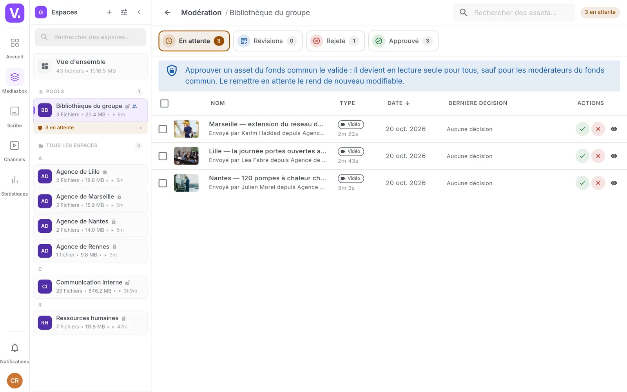
Task: Preview the Marseille asset with eye icon
Action: (x=614, y=129)
